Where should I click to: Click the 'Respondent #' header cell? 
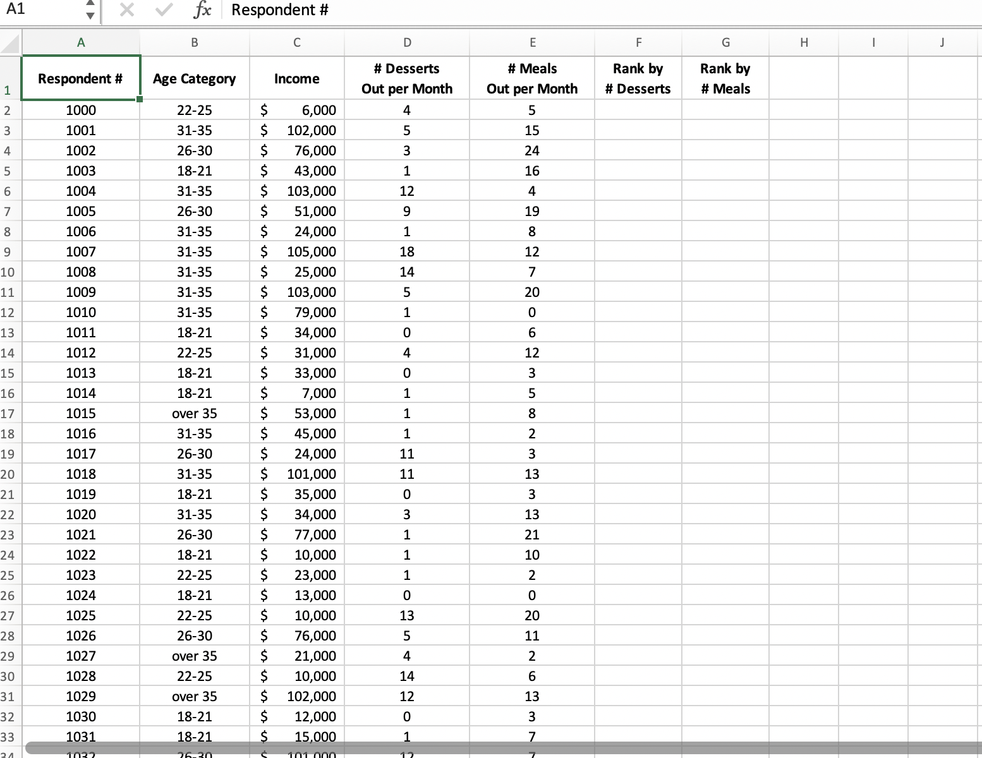[x=81, y=78]
